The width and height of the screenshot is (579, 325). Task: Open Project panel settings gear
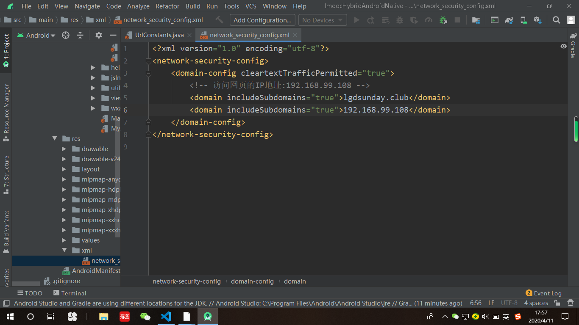[99, 36]
